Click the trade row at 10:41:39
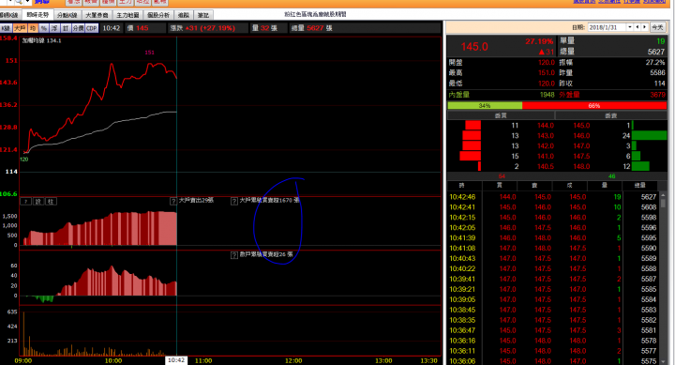Screen dimensions: 675x365 553,238
